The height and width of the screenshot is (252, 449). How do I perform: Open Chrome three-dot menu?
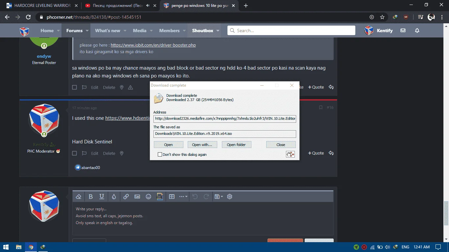tap(441, 17)
